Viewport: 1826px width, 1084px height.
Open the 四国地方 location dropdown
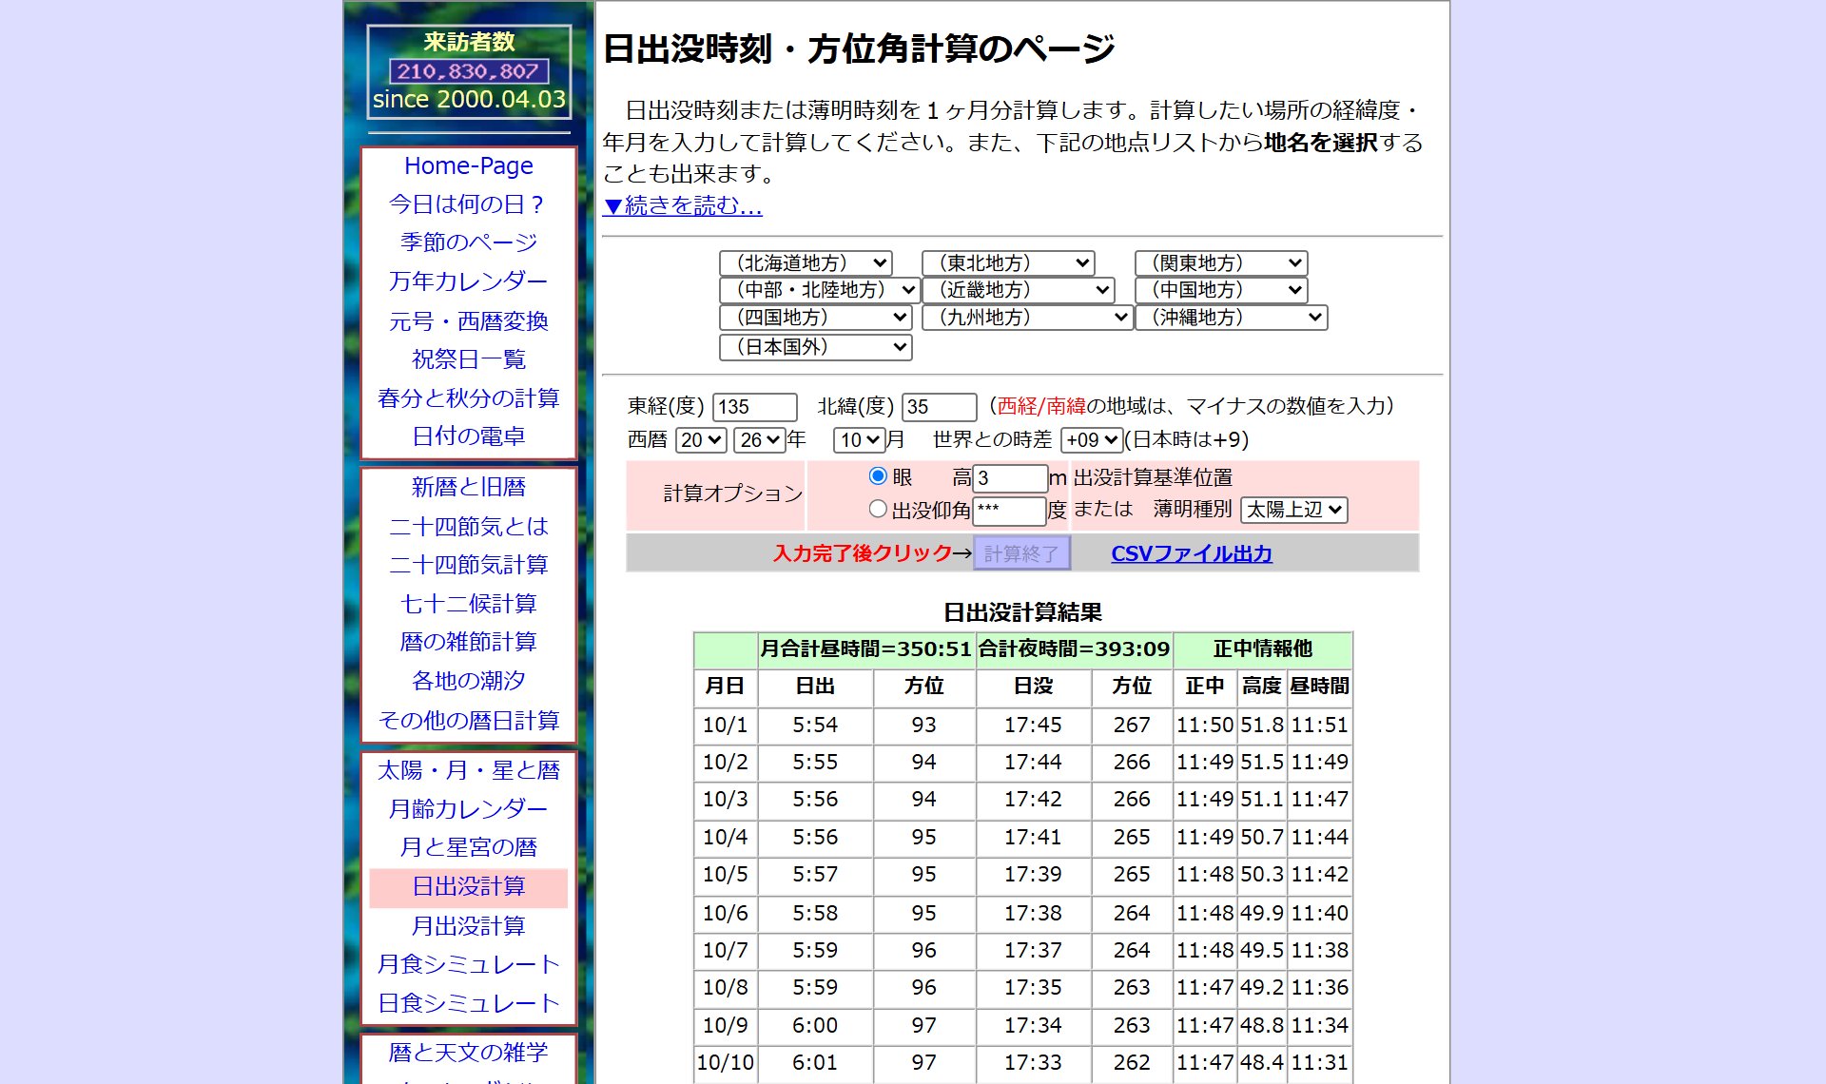point(816,318)
